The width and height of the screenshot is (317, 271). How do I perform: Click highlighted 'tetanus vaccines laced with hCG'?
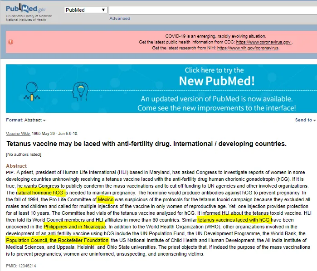(234, 220)
